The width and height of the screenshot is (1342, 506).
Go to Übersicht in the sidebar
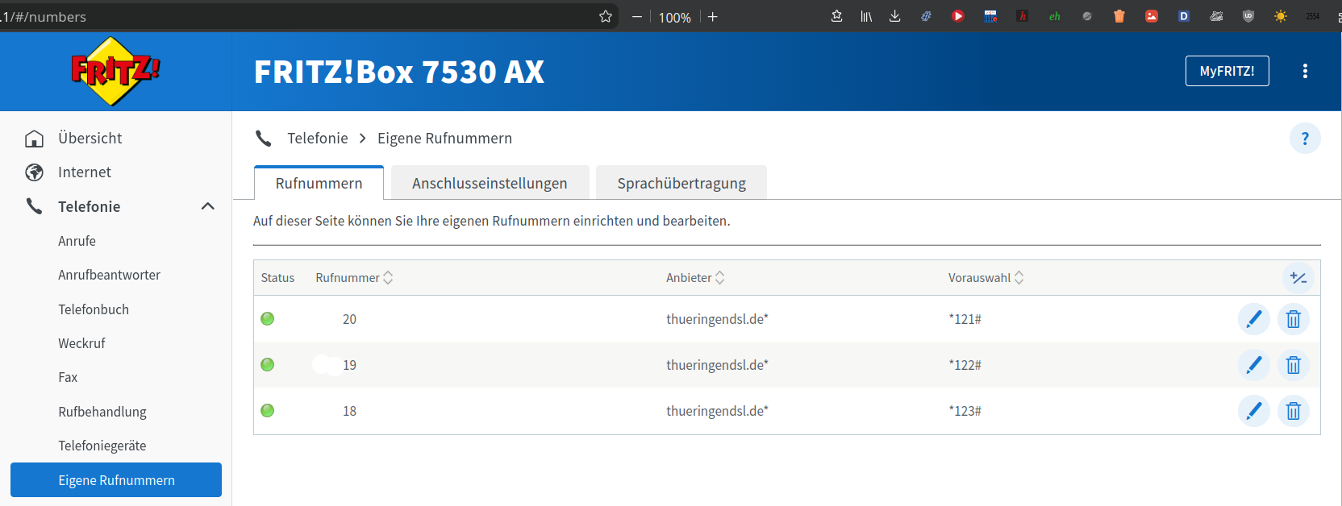coord(90,138)
